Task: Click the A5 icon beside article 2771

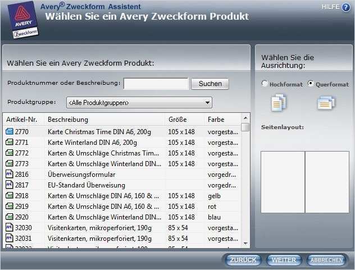Action: point(10,142)
